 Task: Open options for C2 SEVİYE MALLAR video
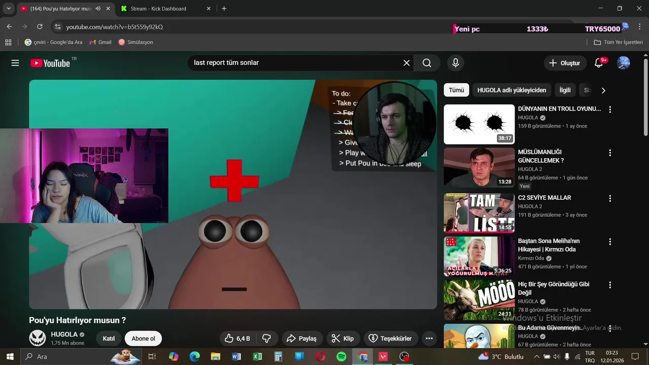click(x=610, y=198)
